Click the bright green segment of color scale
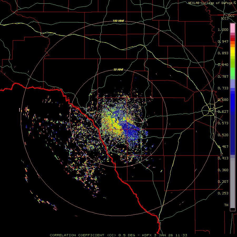Image resolution: width=237 pixels, height=237 pixels. coord(233,72)
